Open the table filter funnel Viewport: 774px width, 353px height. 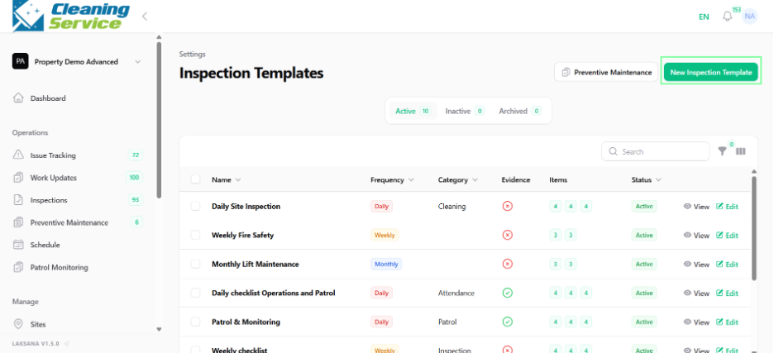tap(722, 151)
